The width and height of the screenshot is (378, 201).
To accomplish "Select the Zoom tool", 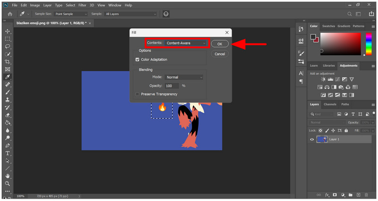I will pos(8,184).
